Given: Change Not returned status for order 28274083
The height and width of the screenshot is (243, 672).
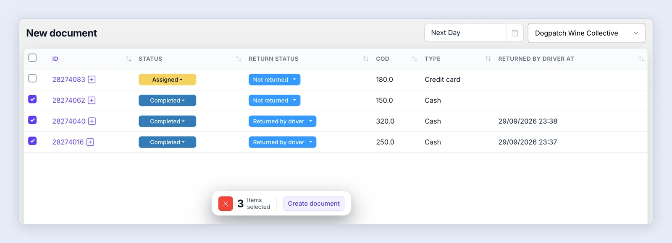Looking at the screenshot, I should tap(274, 80).
